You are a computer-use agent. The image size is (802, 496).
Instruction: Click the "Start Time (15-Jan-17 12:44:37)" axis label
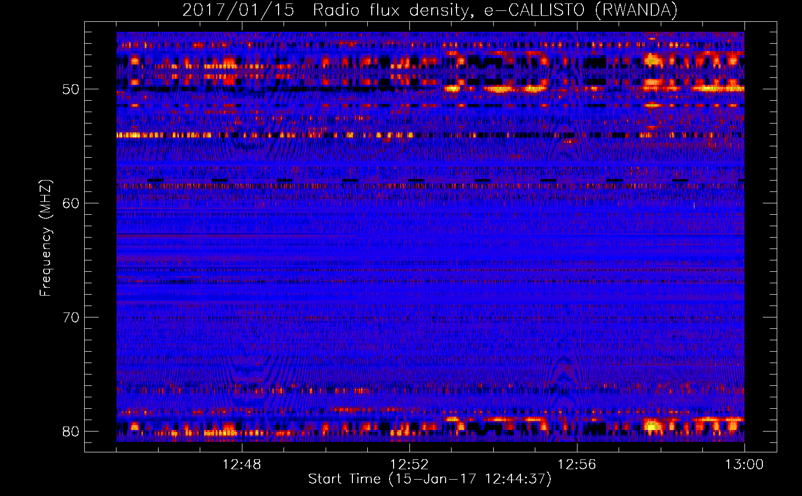click(x=430, y=479)
